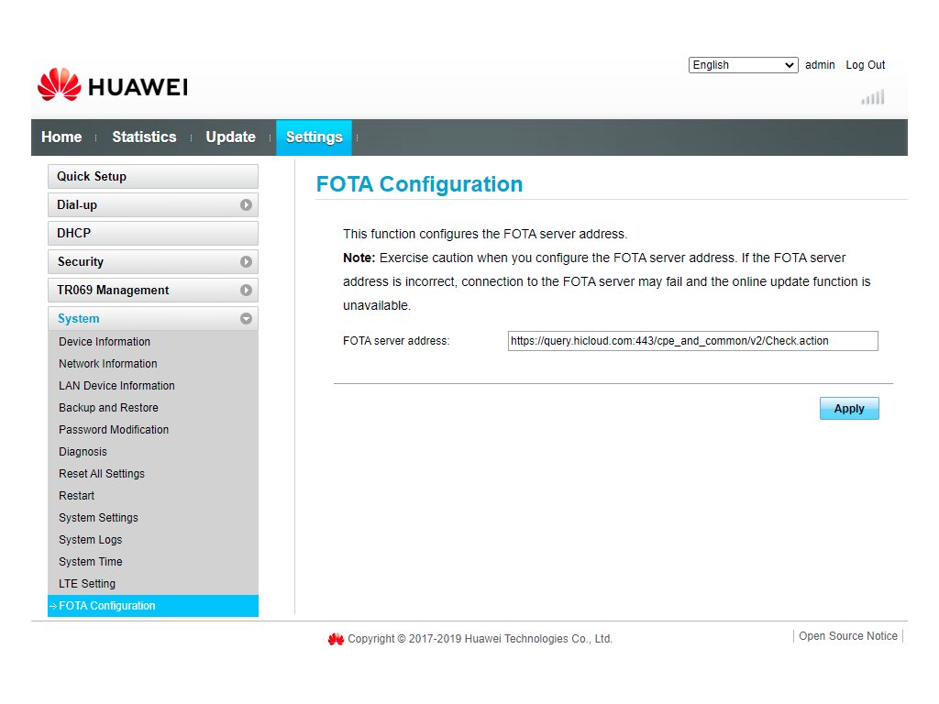Open System Time page

tap(91, 562)
